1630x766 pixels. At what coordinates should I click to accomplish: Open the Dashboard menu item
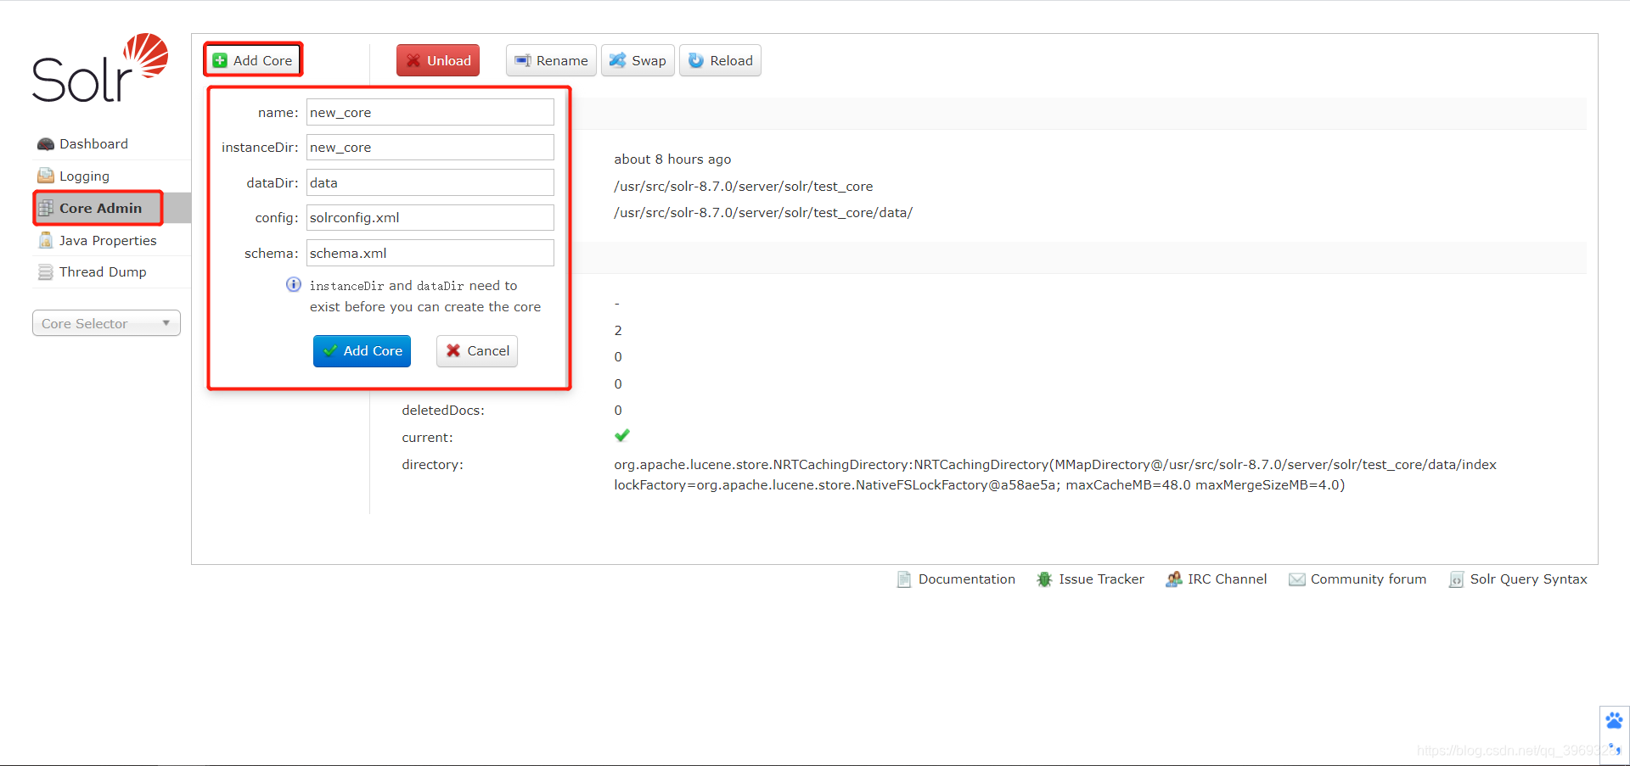(x=93, y=144)
